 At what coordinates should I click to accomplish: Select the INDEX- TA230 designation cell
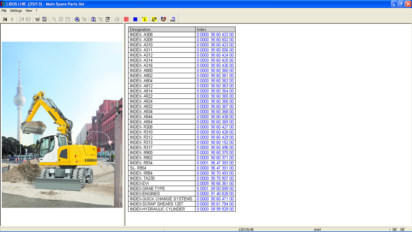pos(162,178)
